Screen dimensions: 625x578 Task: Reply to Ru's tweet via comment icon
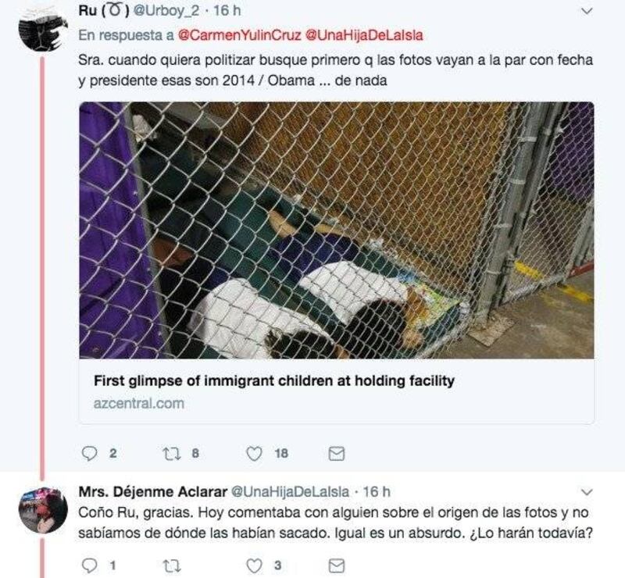89,454
